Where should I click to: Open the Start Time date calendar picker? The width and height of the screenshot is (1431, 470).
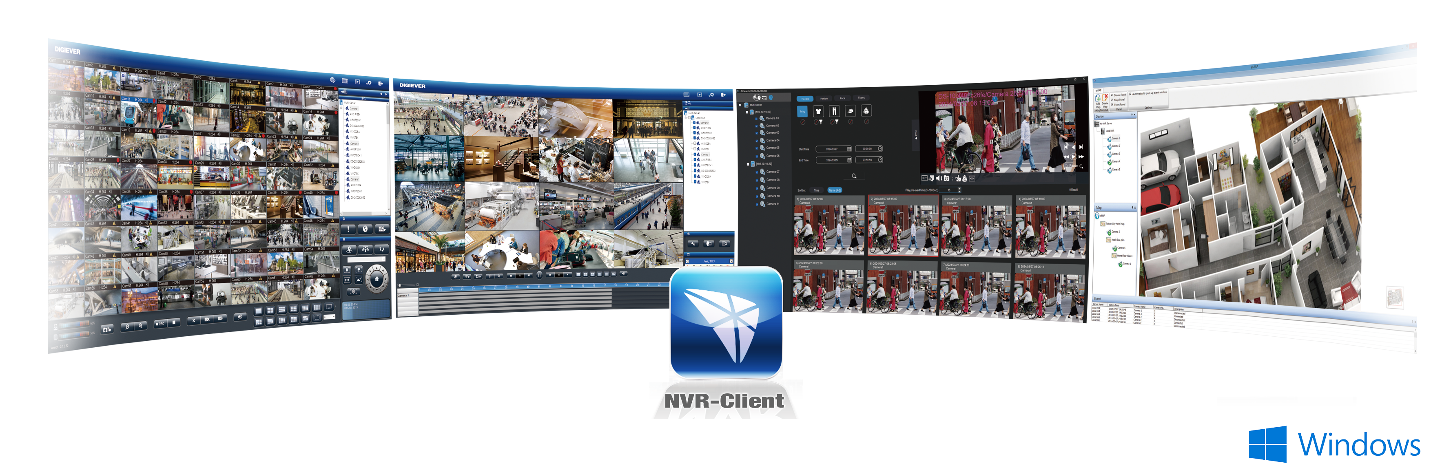(849, 149)
